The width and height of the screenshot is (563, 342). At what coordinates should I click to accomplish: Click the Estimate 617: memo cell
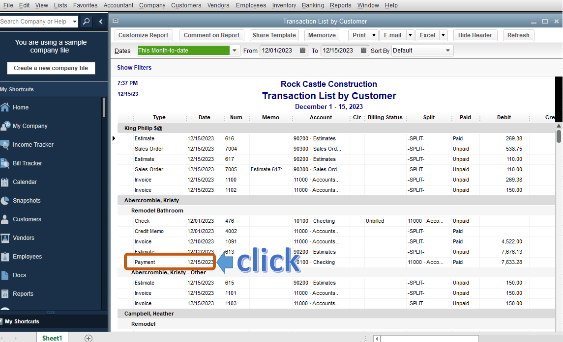267,169
